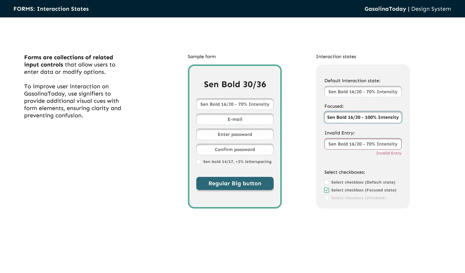This screenshot has height=273, width=465.
Task: Click the Regular Big button
Action: [235, 184]
